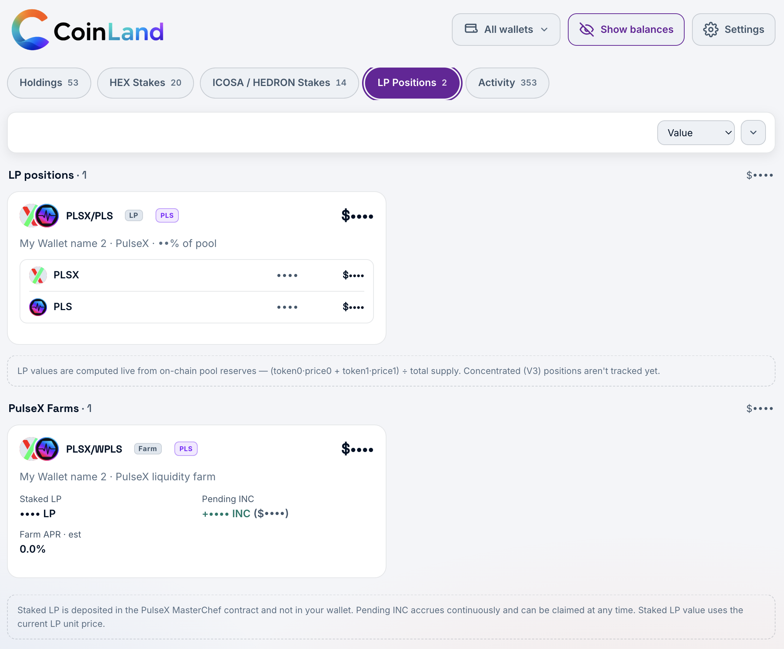Open the ICOSA / HEDRON Stakes tab

[279, 83]
